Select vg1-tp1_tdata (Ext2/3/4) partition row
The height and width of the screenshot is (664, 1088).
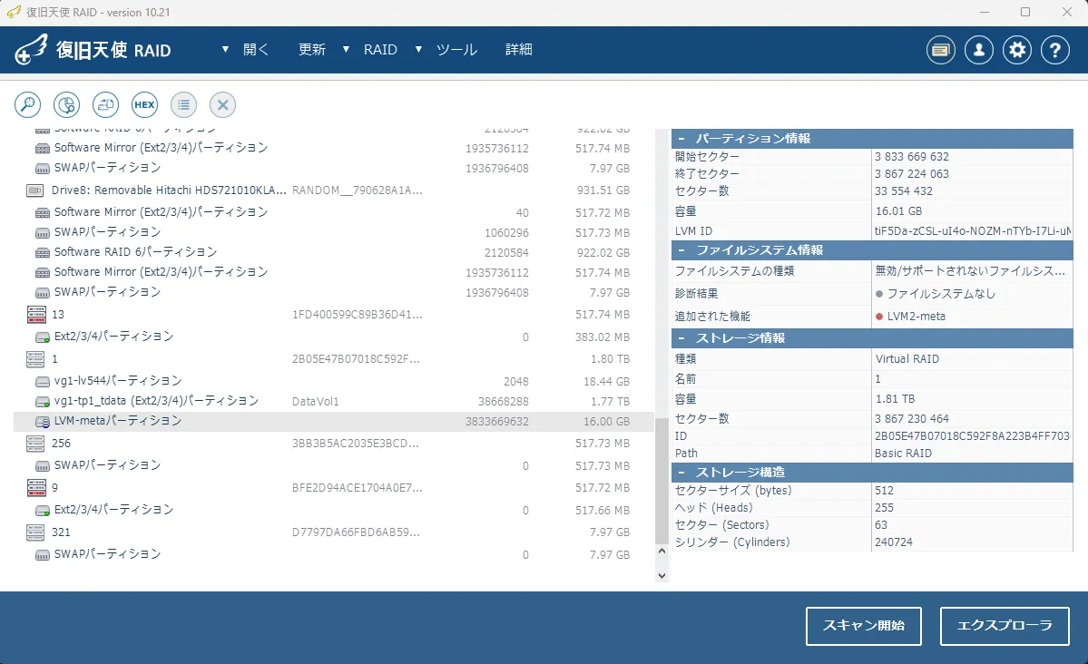click(x=333, y=401)
